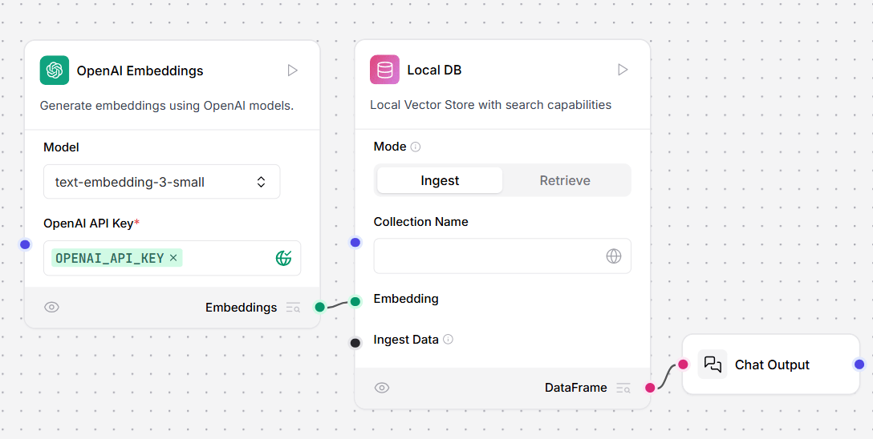
Task: Click the Model field label
Action: pos(61,147)
